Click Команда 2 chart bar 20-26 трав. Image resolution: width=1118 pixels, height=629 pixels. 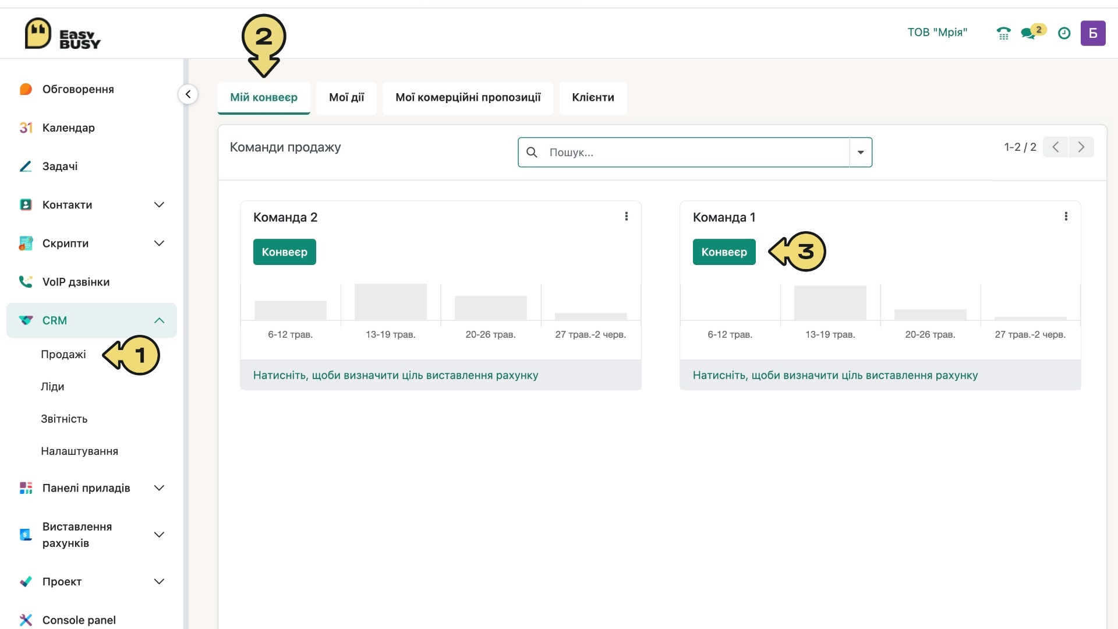point(491,308)
